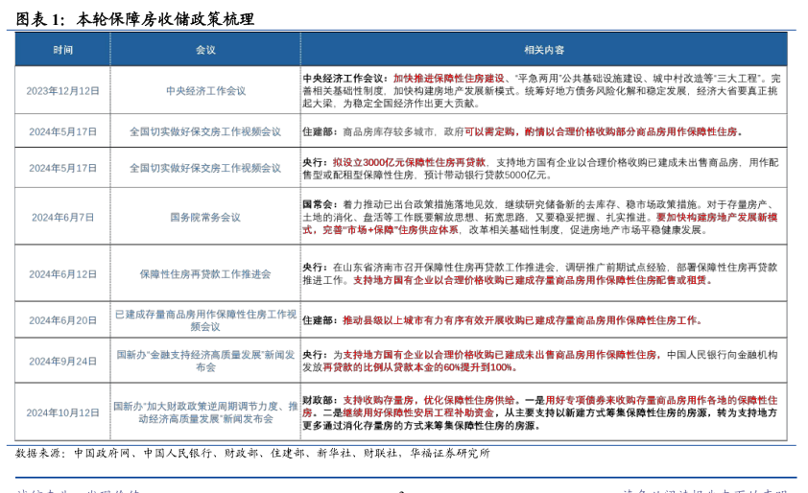Select the date cell '2024年6月12日'
The height and width of the screenshot is (493, 808).
point(63,274)
